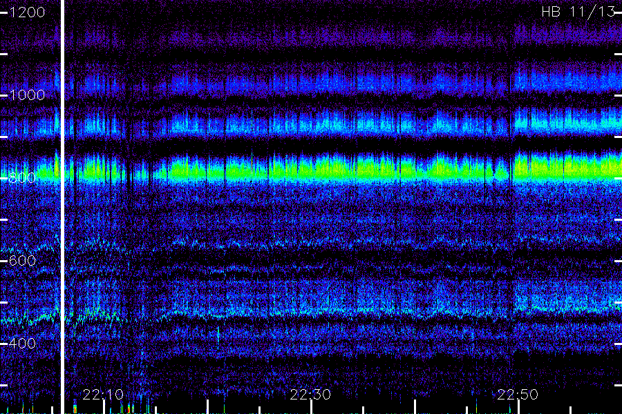
Task: Click the 22:30 time label
Action: click(310, 395)
